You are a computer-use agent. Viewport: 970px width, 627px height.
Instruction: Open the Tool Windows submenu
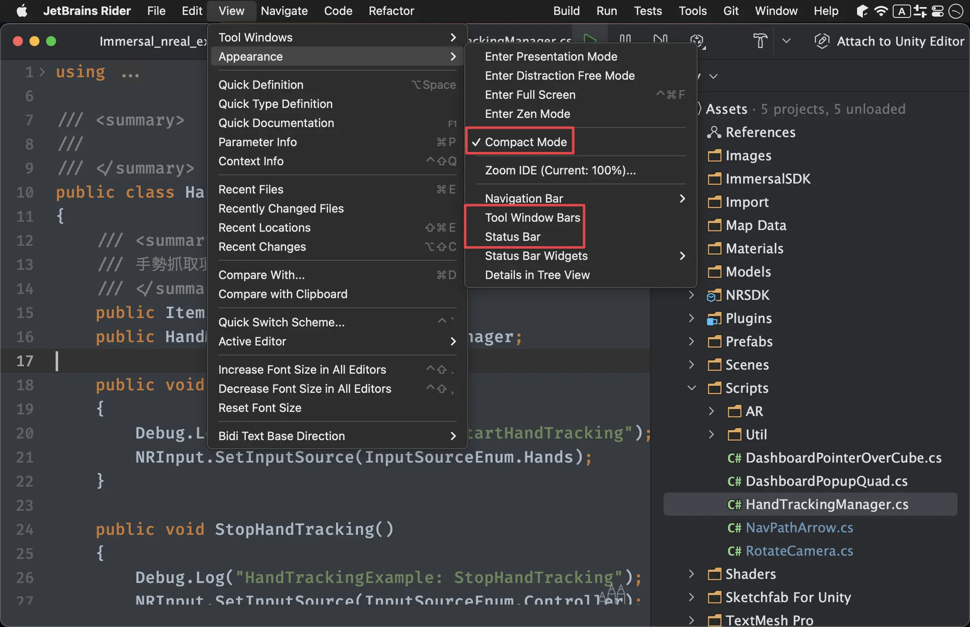coord(337,37)
